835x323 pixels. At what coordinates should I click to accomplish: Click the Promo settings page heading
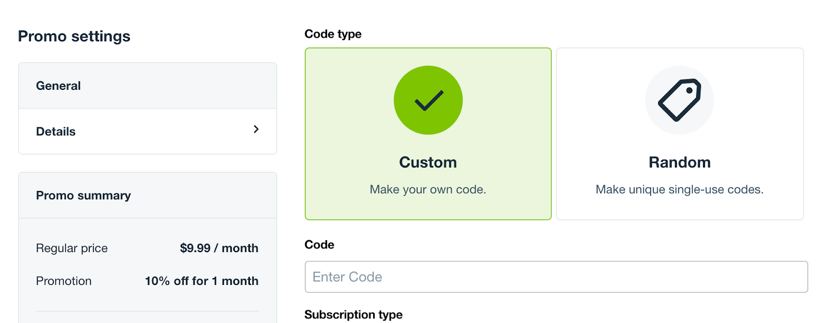point(74,37)
